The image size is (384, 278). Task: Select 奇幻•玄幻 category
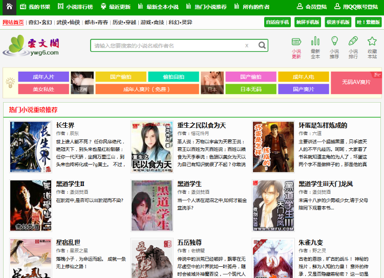tap(40, 22)
